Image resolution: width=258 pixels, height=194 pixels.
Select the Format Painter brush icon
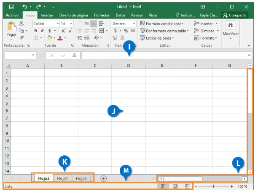21,38
